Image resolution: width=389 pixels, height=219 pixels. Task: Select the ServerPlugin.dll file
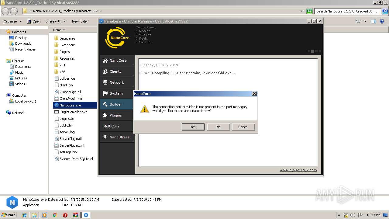68,139
